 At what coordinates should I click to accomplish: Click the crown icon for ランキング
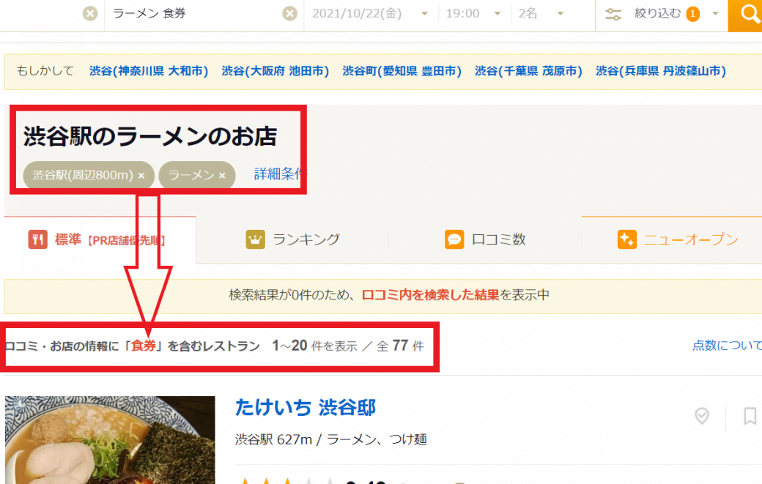click(256, 239)
